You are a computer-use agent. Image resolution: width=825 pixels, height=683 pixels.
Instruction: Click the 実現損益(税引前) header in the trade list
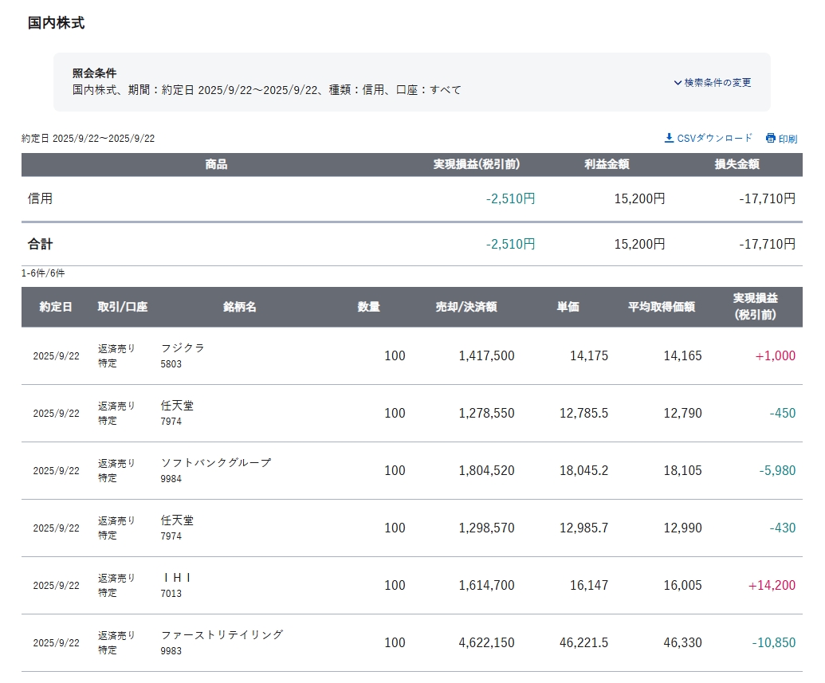pyautogui.click(x=755, y=307)
